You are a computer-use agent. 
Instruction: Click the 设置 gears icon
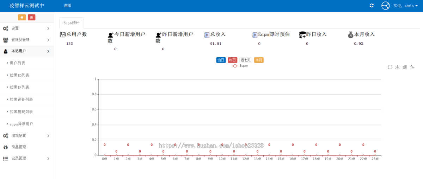[6, 28]
